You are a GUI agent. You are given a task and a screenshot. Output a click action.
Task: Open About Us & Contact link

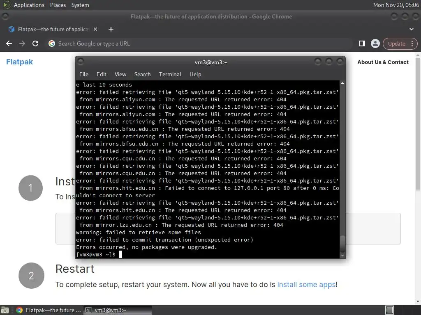[x=383, y=62]
